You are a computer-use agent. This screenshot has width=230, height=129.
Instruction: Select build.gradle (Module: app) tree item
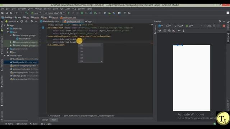tap(21, 62)
